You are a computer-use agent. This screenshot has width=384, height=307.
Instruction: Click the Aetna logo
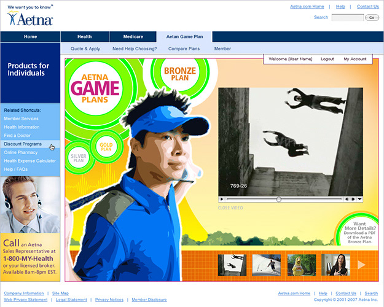click(30, 18)
